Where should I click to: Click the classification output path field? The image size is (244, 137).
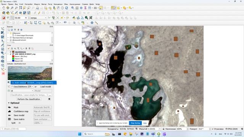(x=29, y=95)
